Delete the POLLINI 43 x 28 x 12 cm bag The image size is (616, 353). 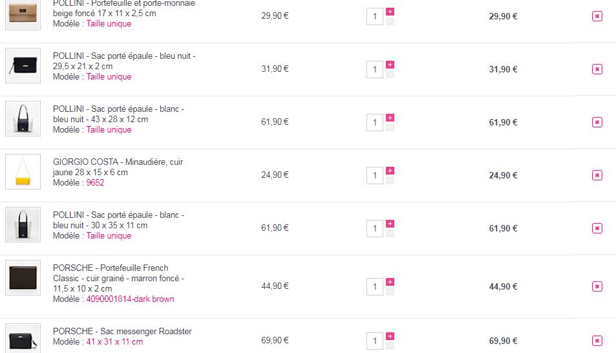point(597,122)
